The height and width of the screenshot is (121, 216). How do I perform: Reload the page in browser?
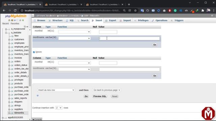15,10
